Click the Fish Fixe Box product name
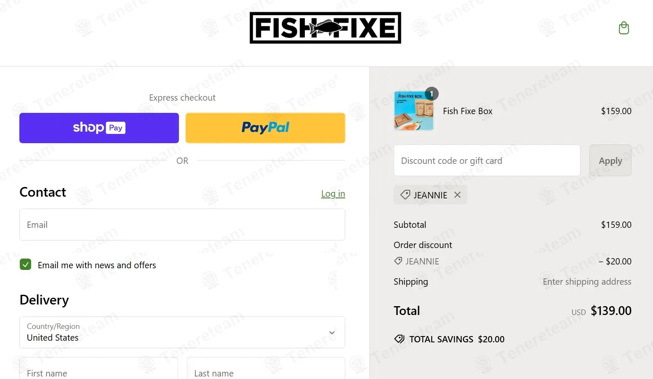This screenshot has width=653, height=379. click(x=467, y=111)
